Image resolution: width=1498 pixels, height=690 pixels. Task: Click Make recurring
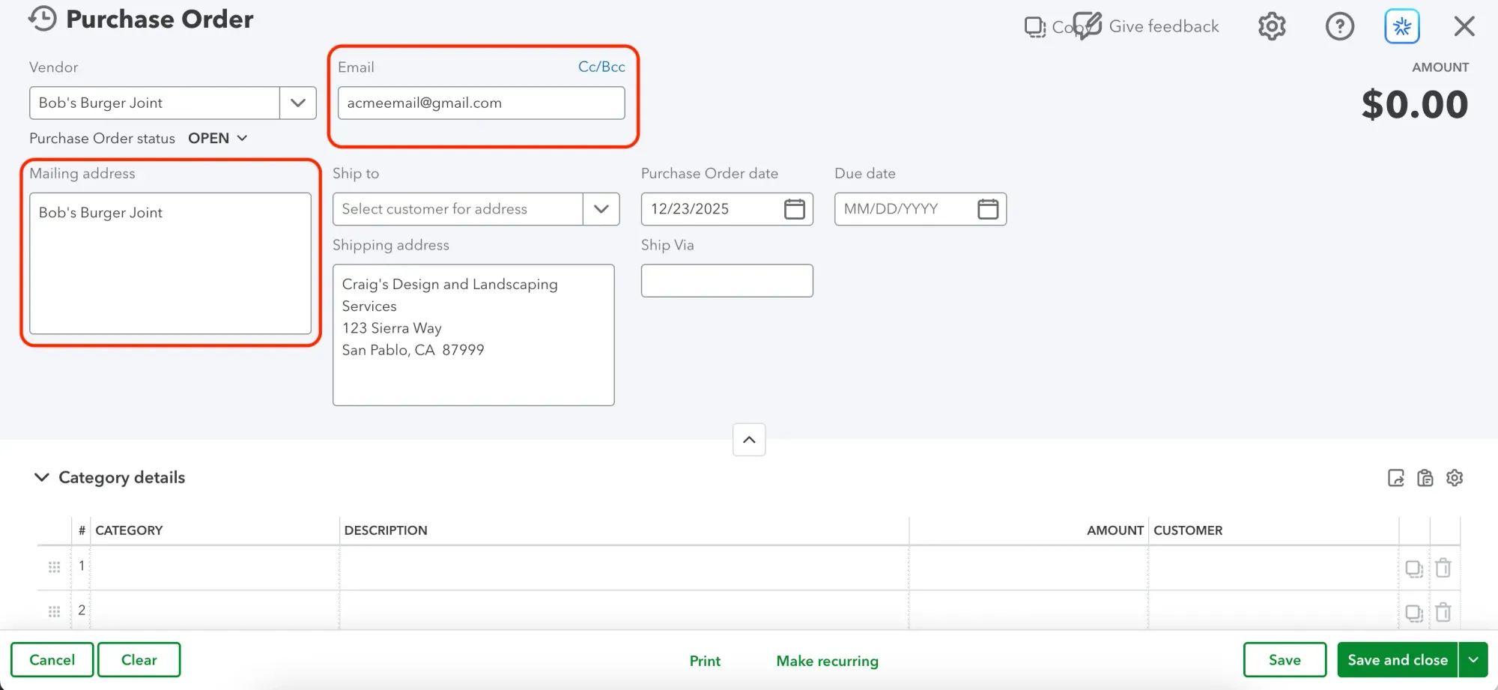[x=827, y=661]
